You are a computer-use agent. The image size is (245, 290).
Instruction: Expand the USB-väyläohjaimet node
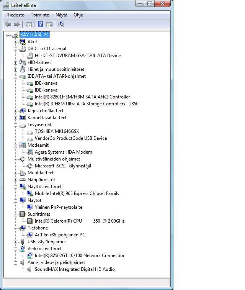tap(16, 242)
